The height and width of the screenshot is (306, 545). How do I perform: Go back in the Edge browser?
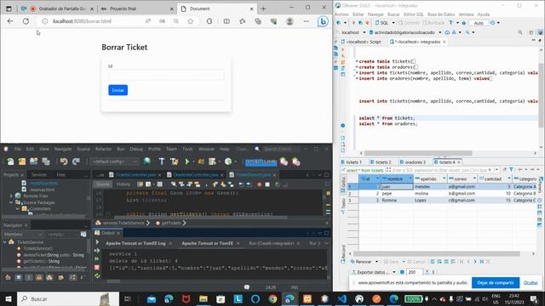click(x=10, y=21)
